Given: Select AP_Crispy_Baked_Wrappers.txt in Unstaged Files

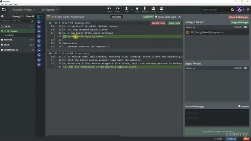Looking at the screenshot, I should (217, 33).
